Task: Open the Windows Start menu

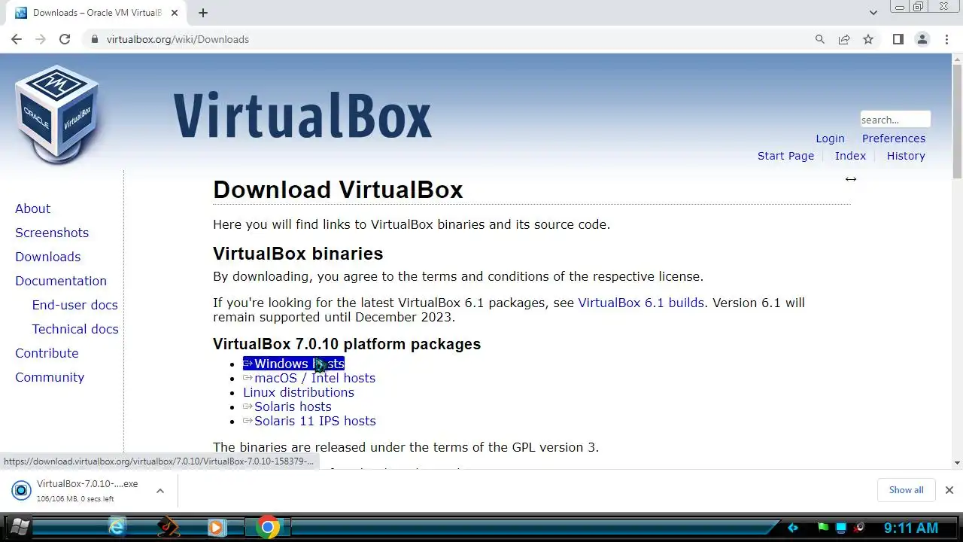Action: 18,527
